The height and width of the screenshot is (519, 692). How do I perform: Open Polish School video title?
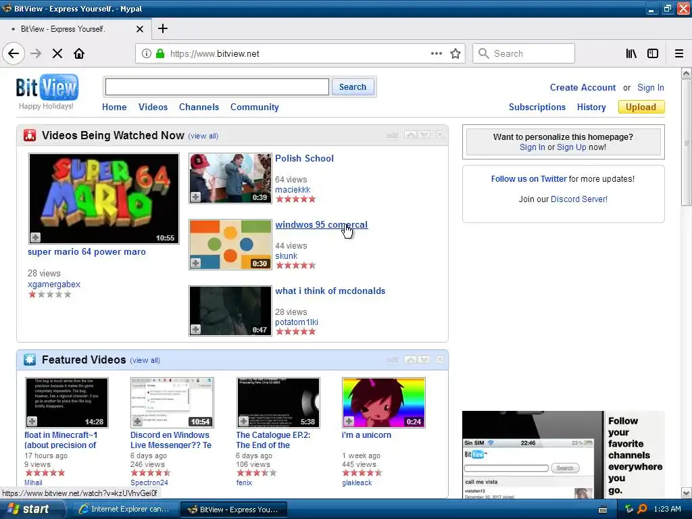coord(305,158)
